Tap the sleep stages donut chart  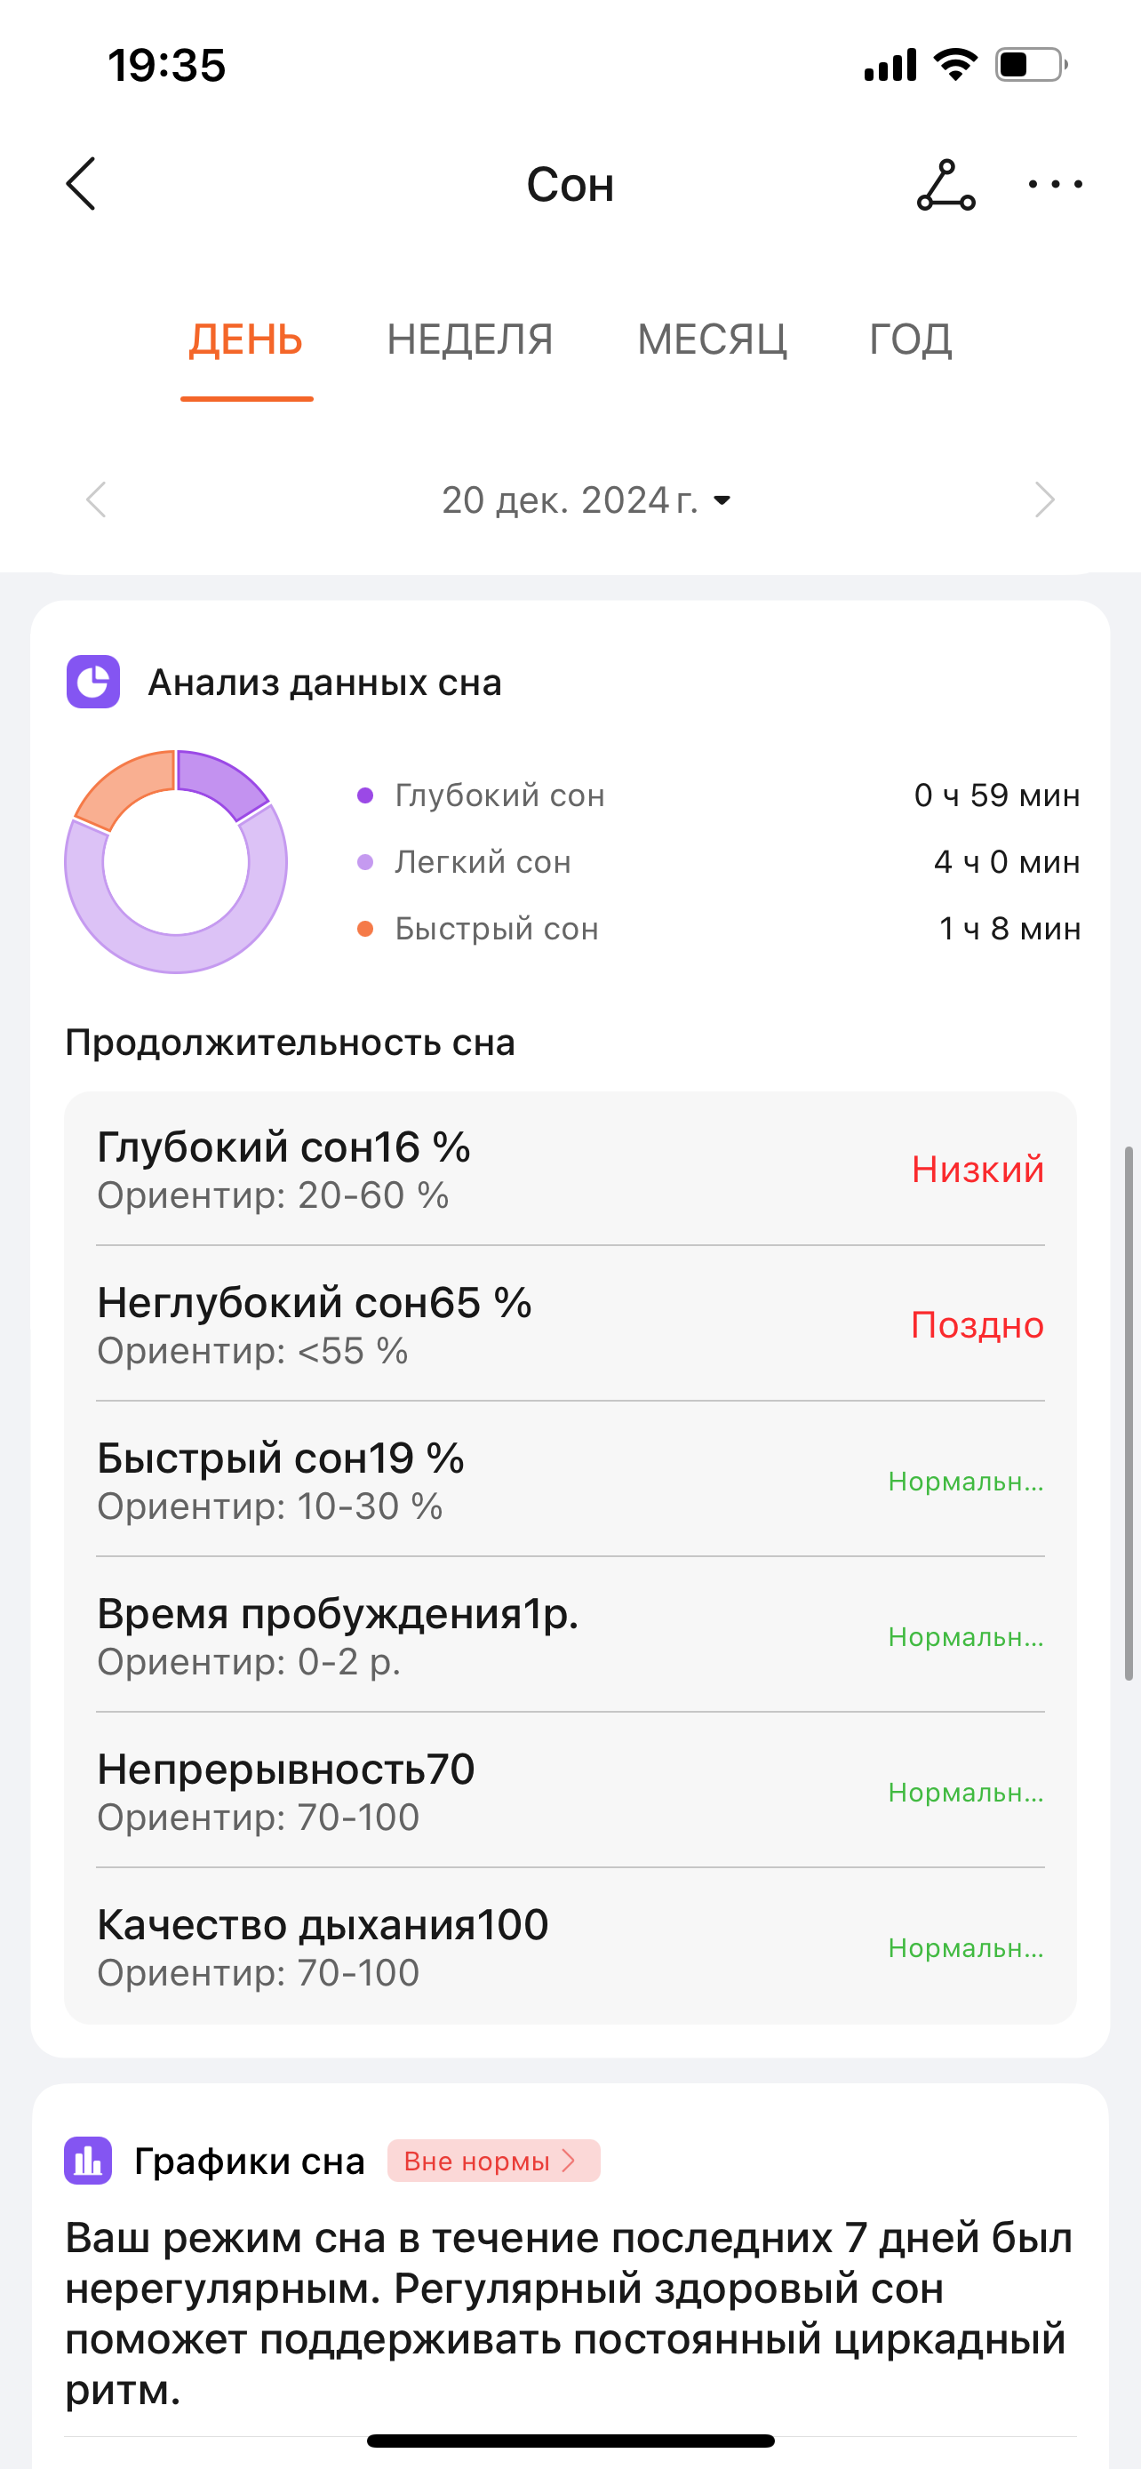[176, 861]
